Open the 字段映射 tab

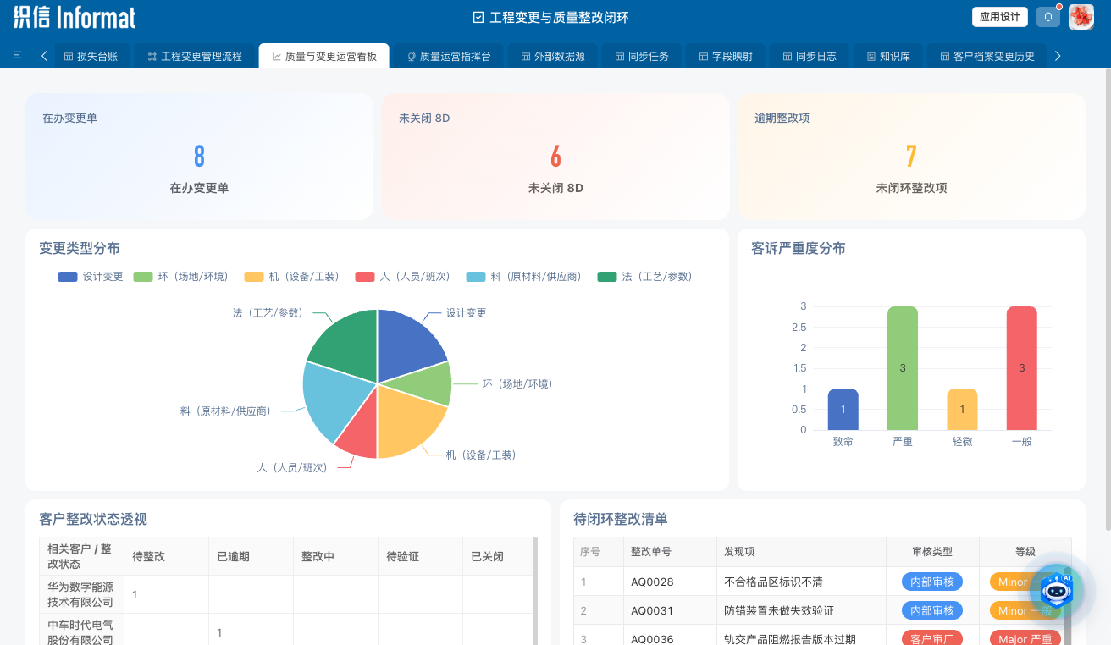(726, 56)
